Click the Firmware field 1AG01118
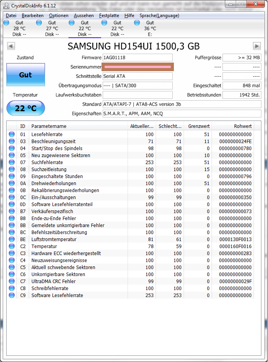Viewport: 268px width, 362px height. [137, 58]
